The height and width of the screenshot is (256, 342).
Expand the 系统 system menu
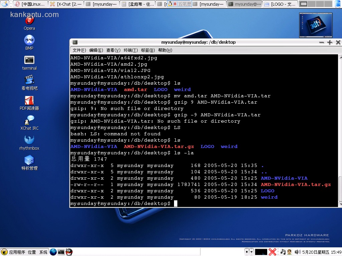click(43, 252)
